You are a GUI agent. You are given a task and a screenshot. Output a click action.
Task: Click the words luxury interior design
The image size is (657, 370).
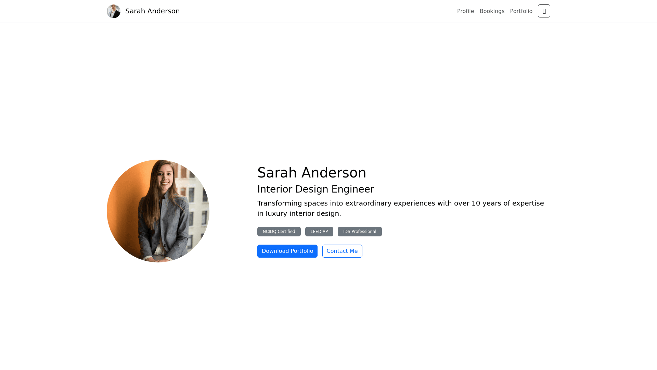[303, 214]
